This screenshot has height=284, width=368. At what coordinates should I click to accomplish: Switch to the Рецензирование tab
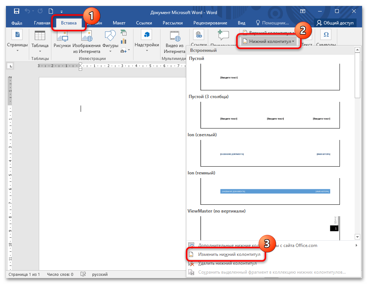coord(210,23)
